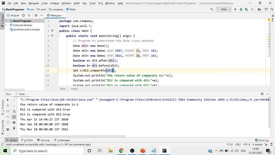
Task: Open the Favorites side tool window
Action: [x=3, y=127]
